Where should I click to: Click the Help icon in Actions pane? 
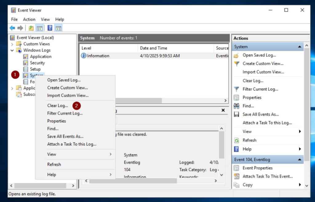coord(237,149)
